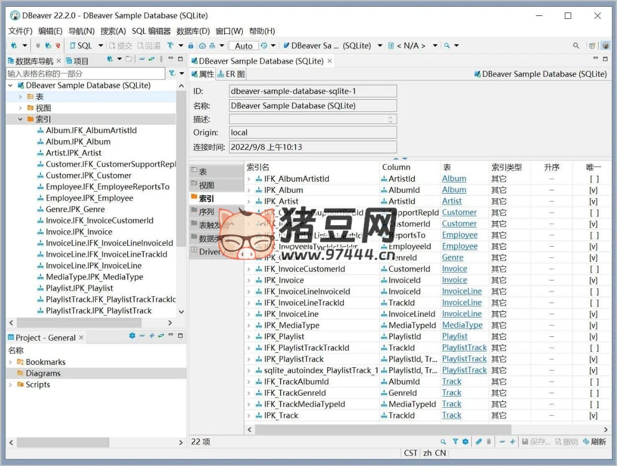The width and height of the screenshot is (617, 466).
Task: Toggle unique checkbox for IFK_AlbumArtistId row
Action: tap(594, 179)
